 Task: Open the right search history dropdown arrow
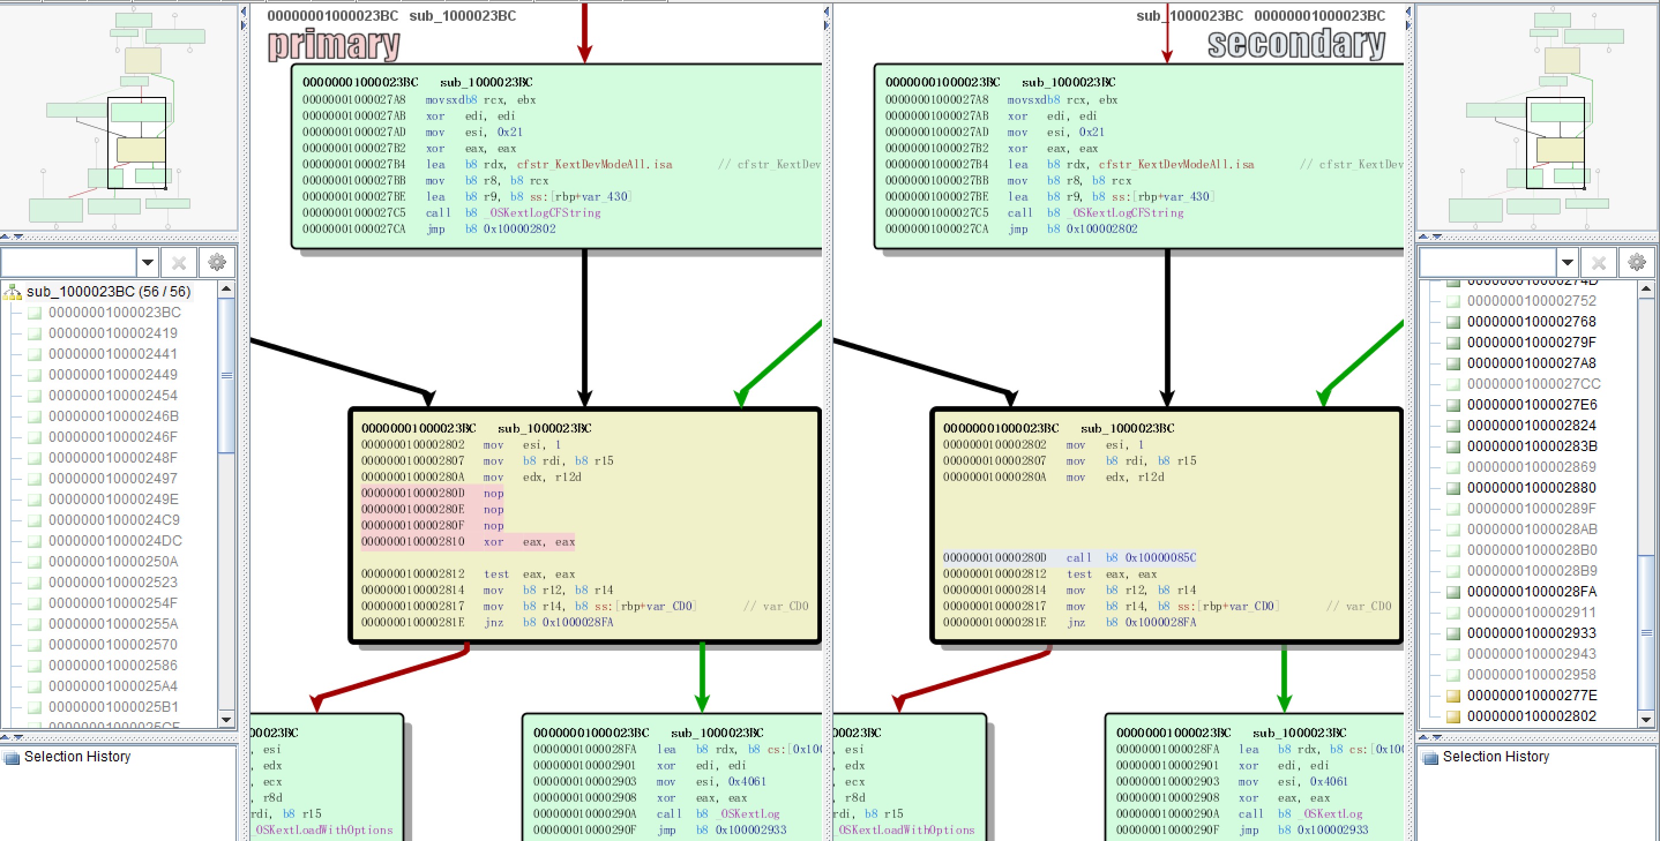coord(1567,262)
